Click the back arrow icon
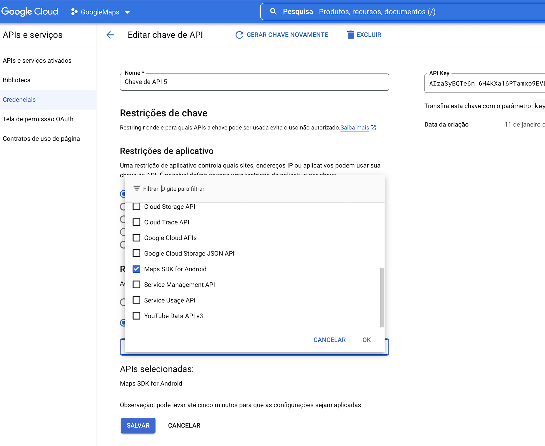Viewport: 545px width, 446px height. [x=110, y=35]
